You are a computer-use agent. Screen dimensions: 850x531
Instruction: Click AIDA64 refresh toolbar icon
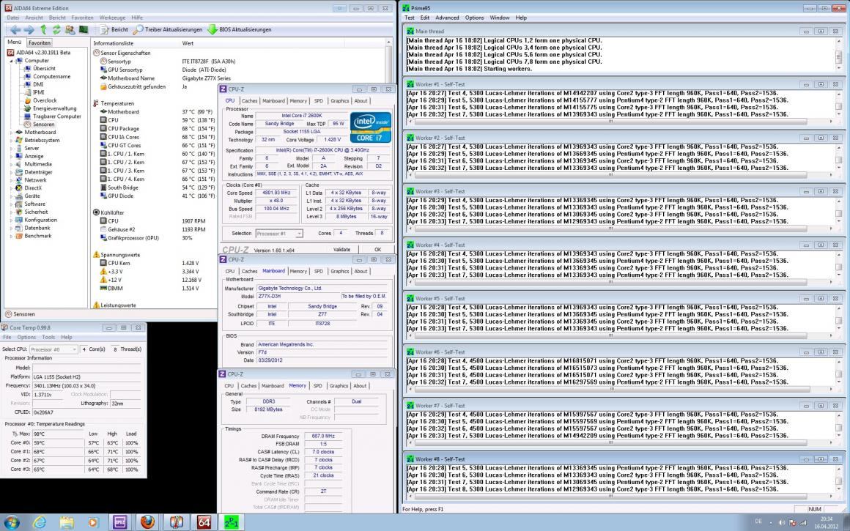point(56,30)
